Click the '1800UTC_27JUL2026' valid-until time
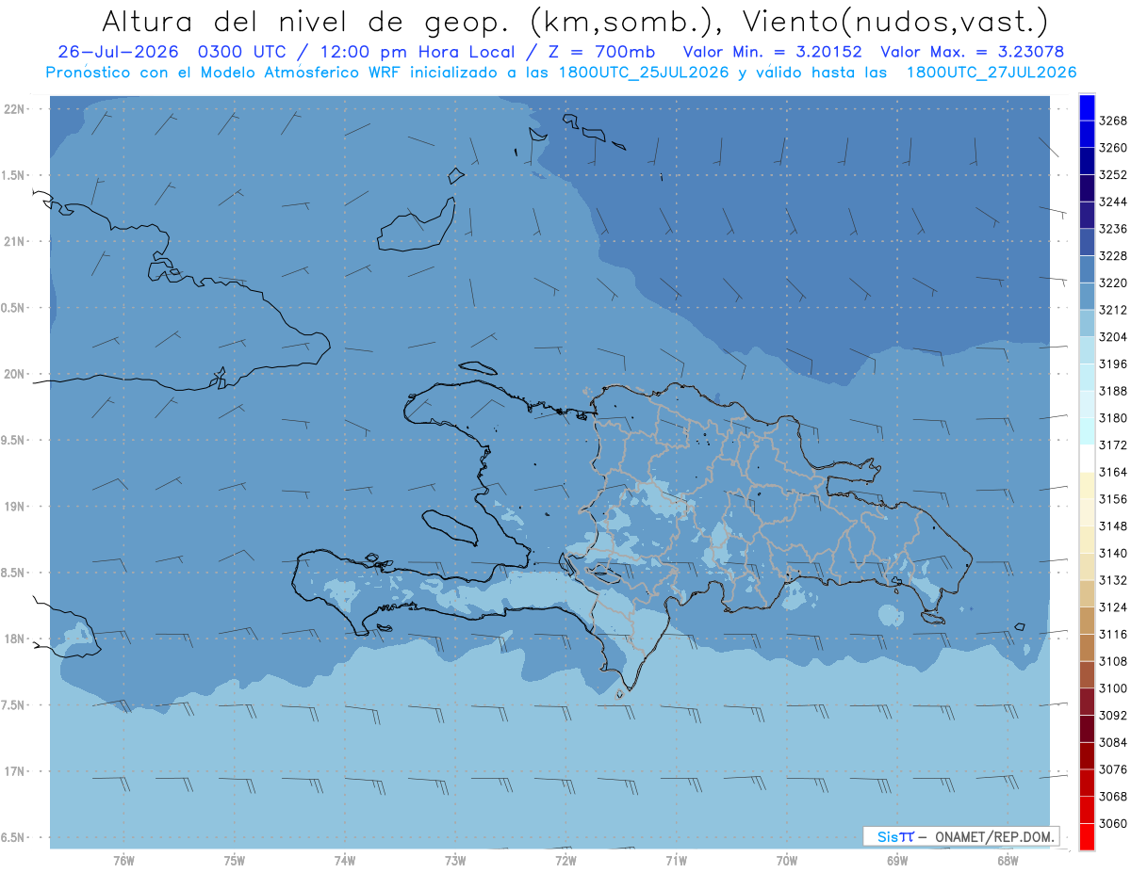Viewport: 1131px width, 873px height. coord(992,73)
